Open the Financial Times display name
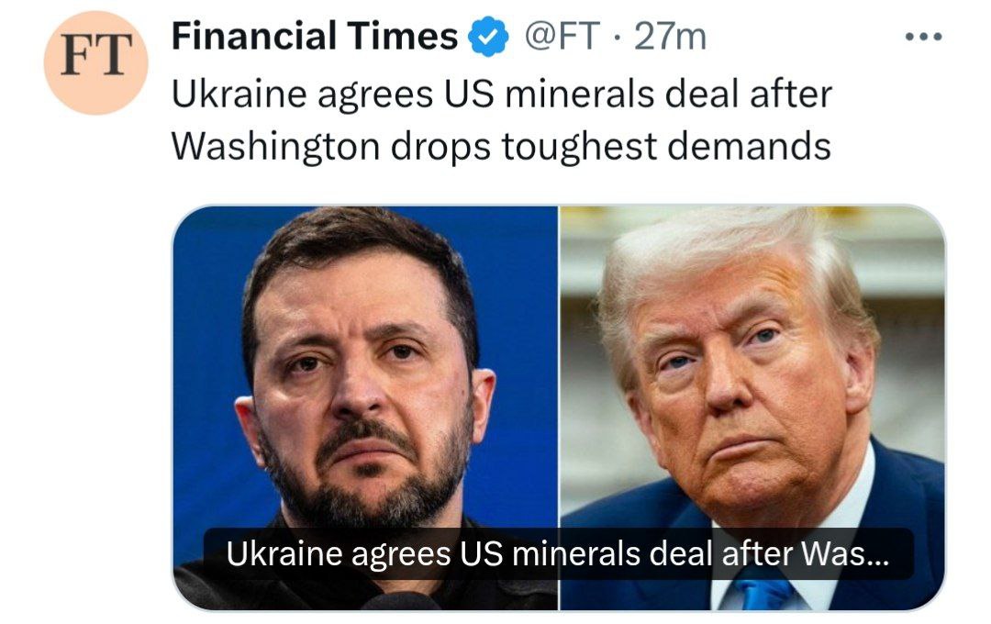 click(315, 37)
